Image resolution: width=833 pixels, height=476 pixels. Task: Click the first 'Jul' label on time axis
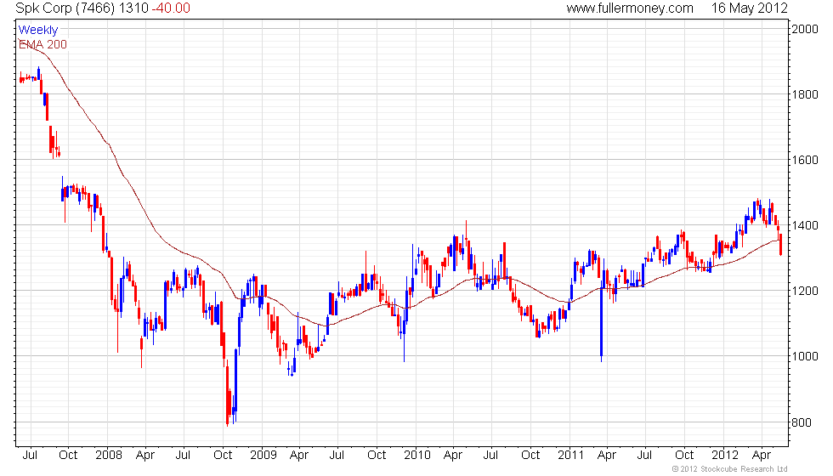click(31, 456)
